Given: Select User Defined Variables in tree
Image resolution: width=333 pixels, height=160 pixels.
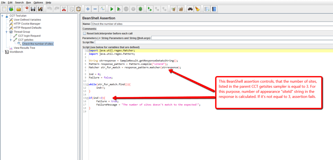Looking at the screenshot, I should 27,20.
